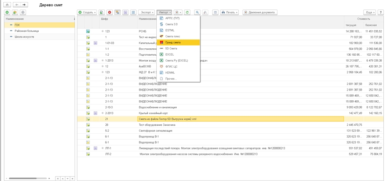
Task: Go to the home page icon
Action: [x=7, y=5]
